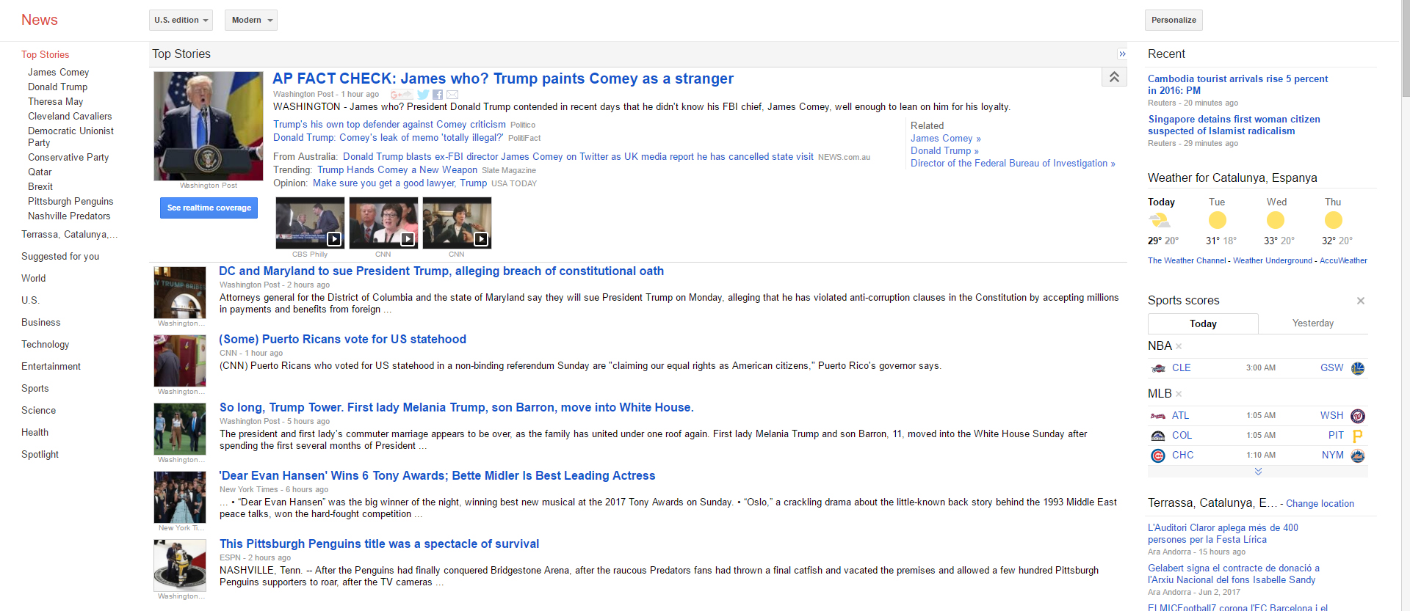Screen dimensions: 1410x611
Task: Open the U.S. edition dropdown
Action: [x=181, y=21]
